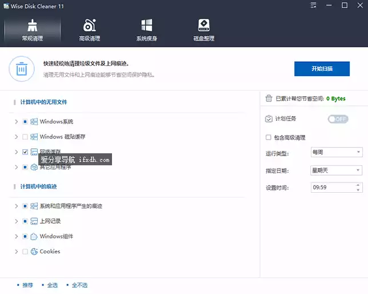Select the Windows系统 label text
Image resolution: width=368 pixels, height=294 pixels.
(x=57, y=121)
